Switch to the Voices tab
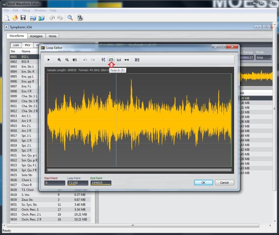This screenshot has width=279, height=235. [52, 36]
